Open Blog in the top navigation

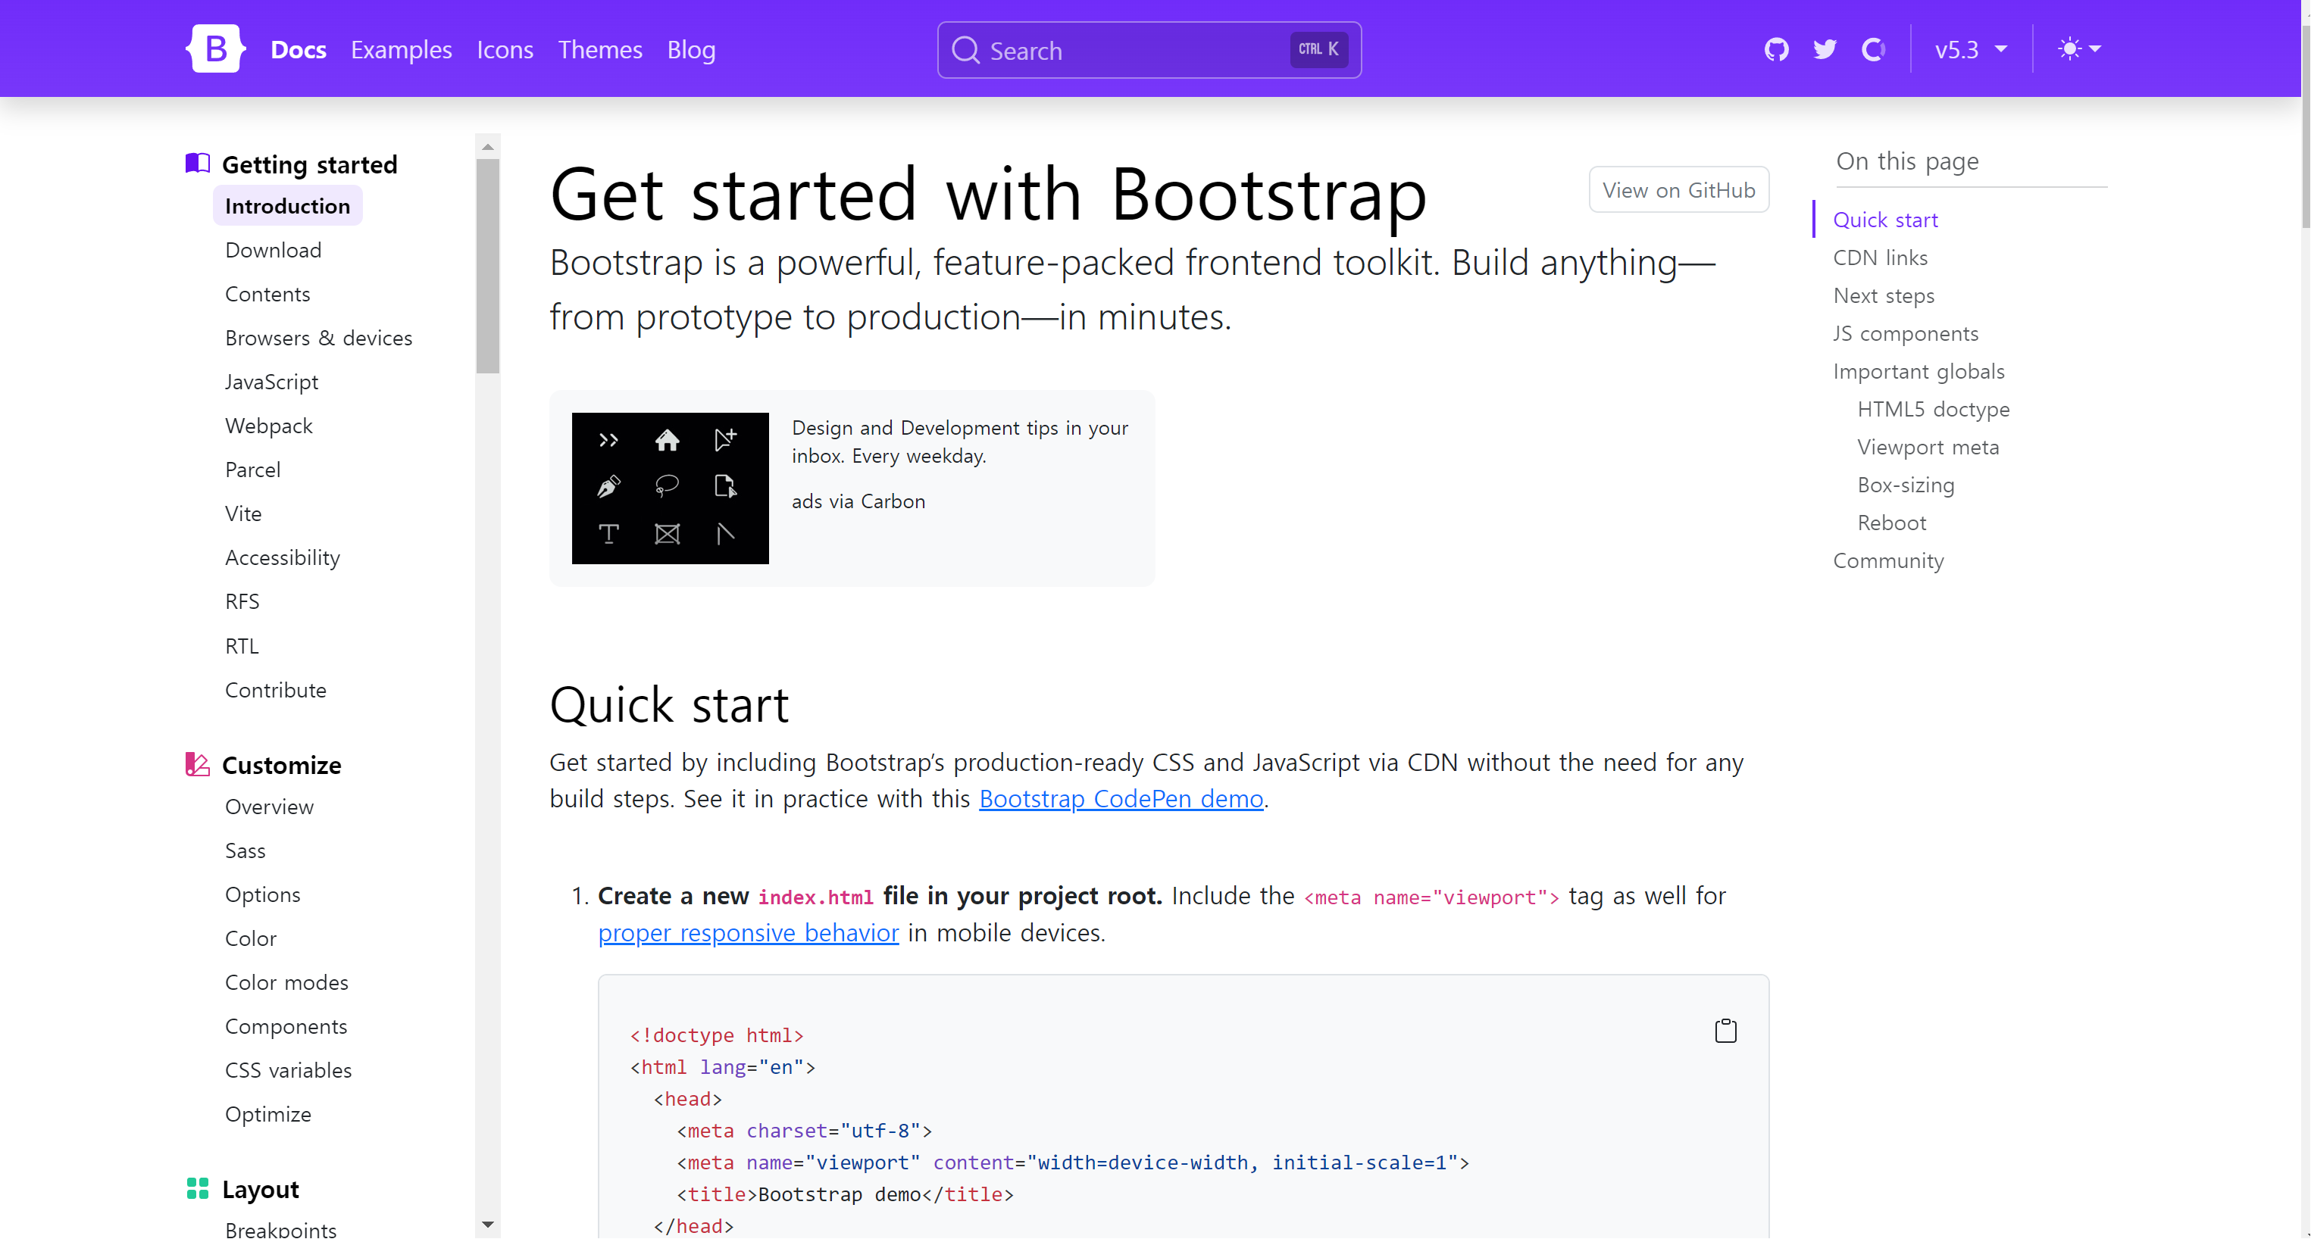coord(691,49)
